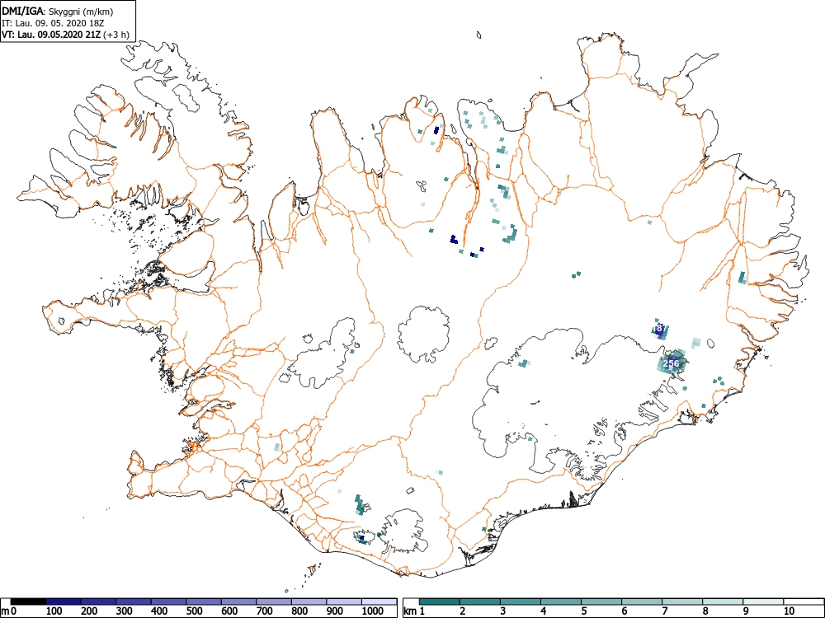825x618 pixels.
Task: Pick the legend swatch between 8 and 9 km
Action: point(723,602)
